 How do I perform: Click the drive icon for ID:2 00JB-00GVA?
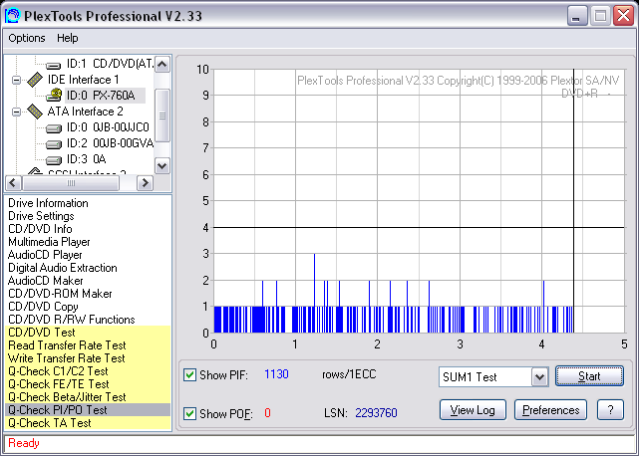click(x=54, y=144)
